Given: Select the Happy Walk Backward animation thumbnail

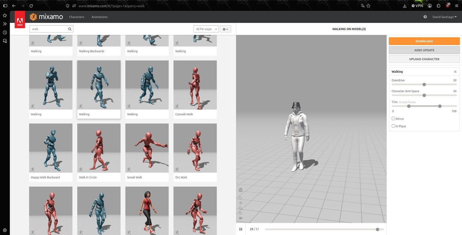Looking at the screenshot, I should pyautogui.click(x=51, y=148).
